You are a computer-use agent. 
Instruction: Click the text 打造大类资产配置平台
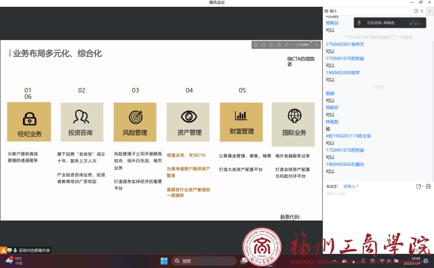coord(241,169)
